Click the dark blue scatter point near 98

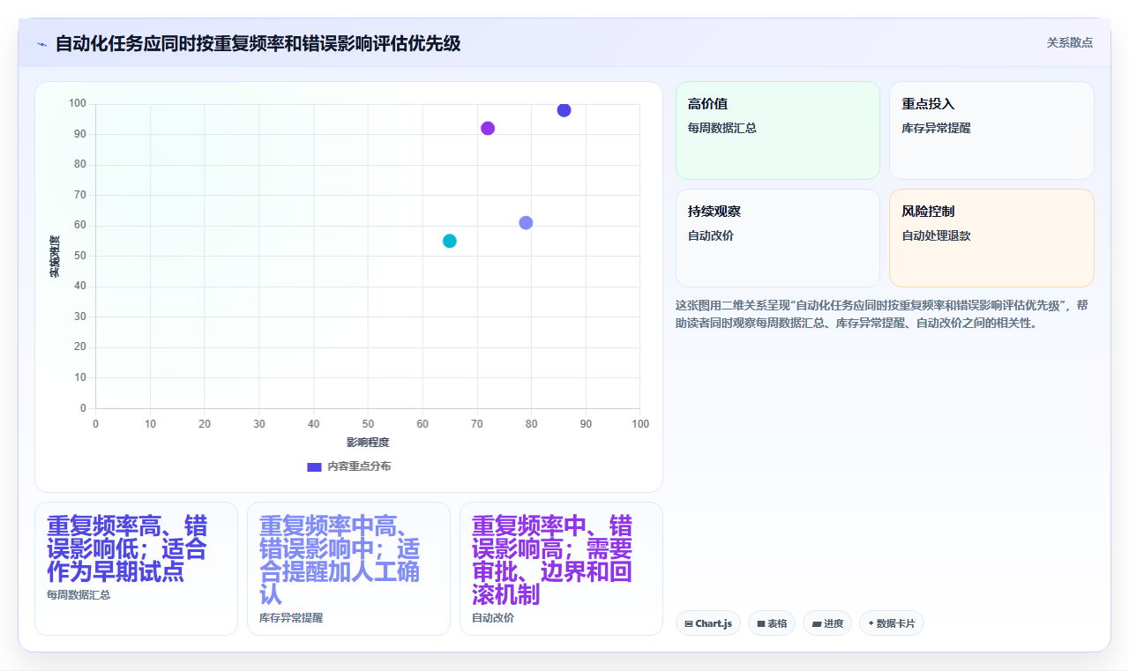point(564,110)
